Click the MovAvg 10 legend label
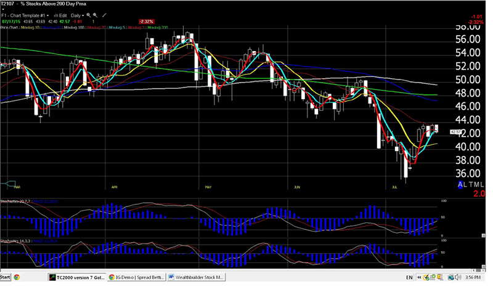 (30, 28)
